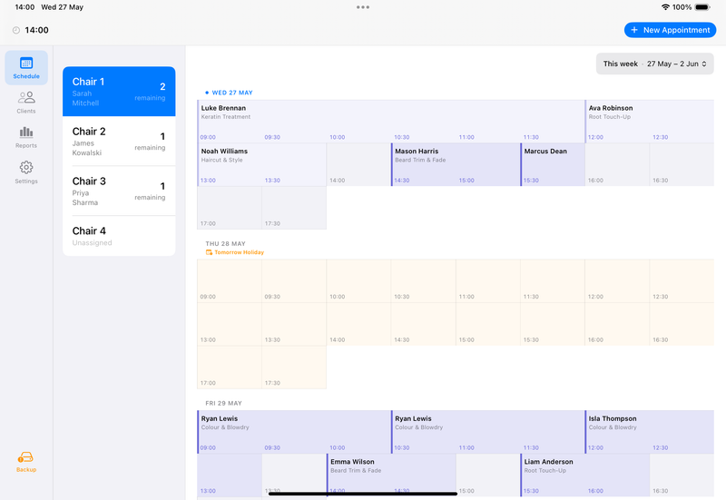
Task: Open Luke Brennan Keratin Treatment appointment
Action: coord(391,122)
